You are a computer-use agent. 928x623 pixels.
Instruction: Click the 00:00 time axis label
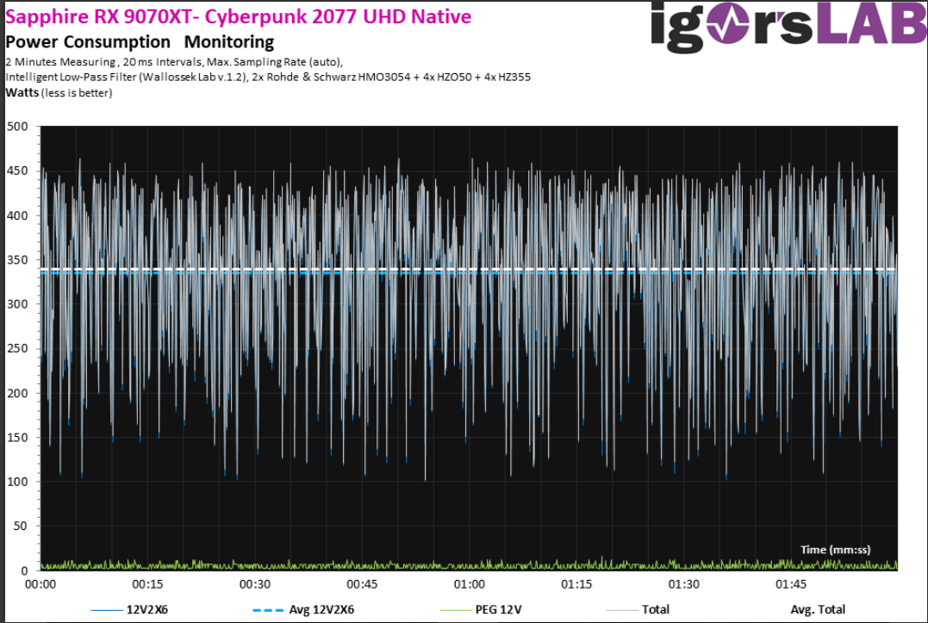pos(40,584)
